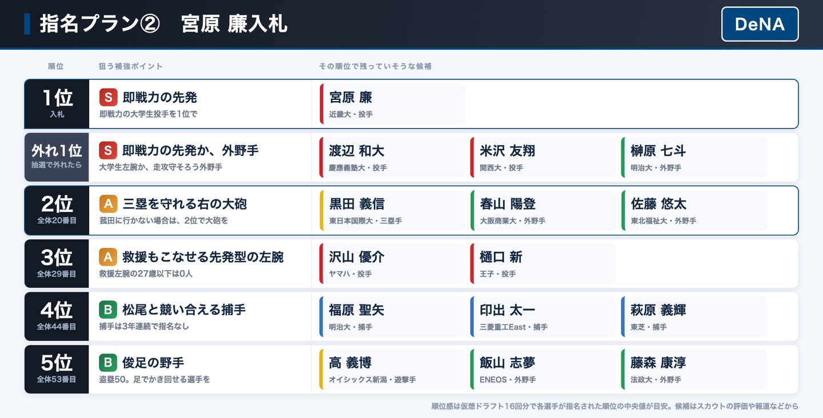Select the 春山 陽登 candidate card
The height and width of the screenshot is (418, 823).
[x=543, y=210]
